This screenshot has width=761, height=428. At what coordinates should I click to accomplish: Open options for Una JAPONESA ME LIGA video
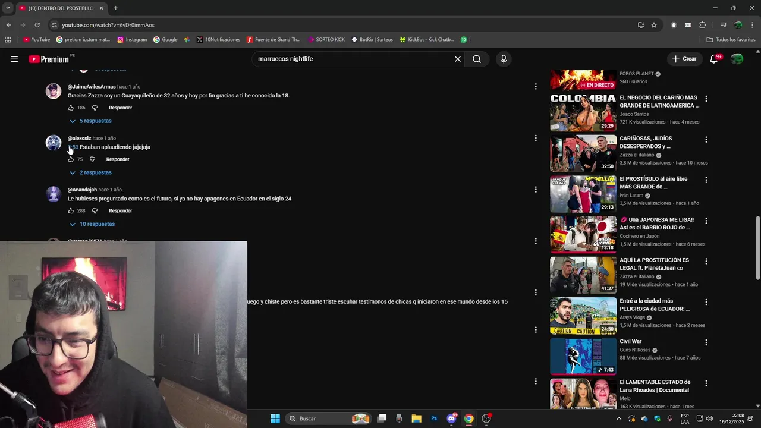pyautogui.click(x=706, y=221)
